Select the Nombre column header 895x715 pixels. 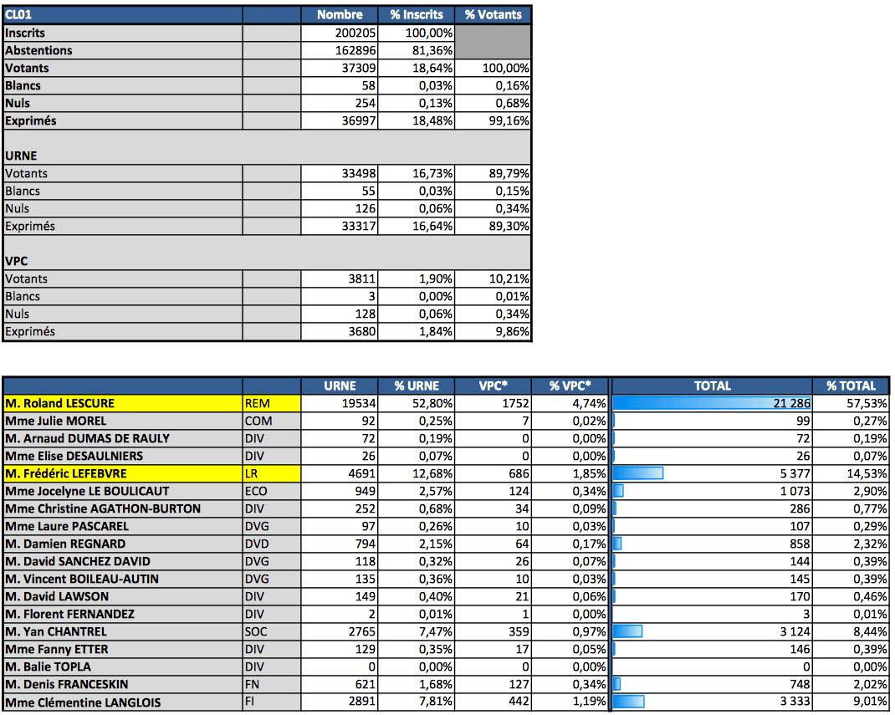[340, 14]
